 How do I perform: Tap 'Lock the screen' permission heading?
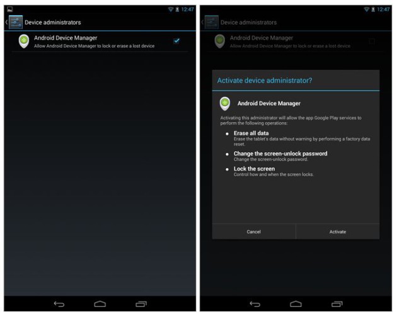(x=254, y=169)
